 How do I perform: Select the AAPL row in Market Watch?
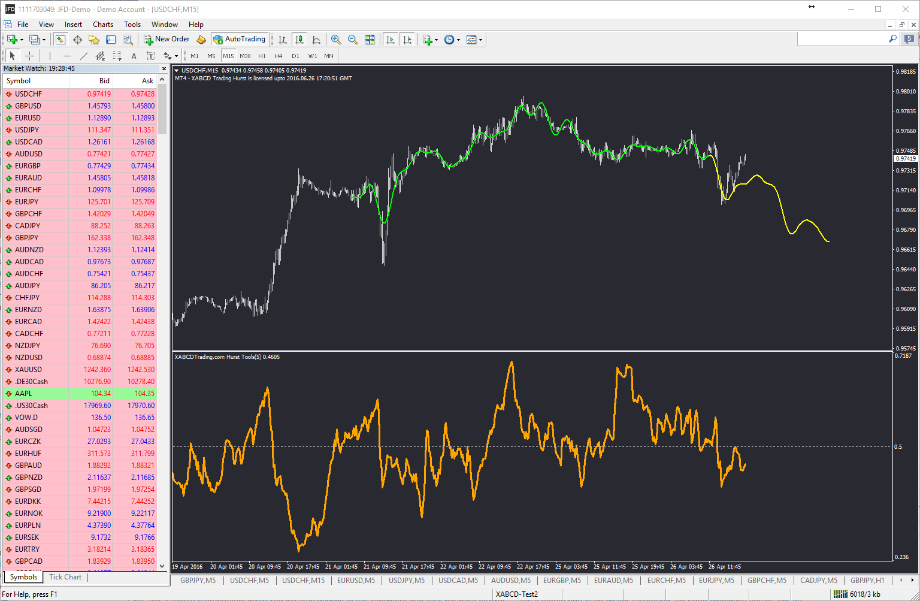point(80,394)
